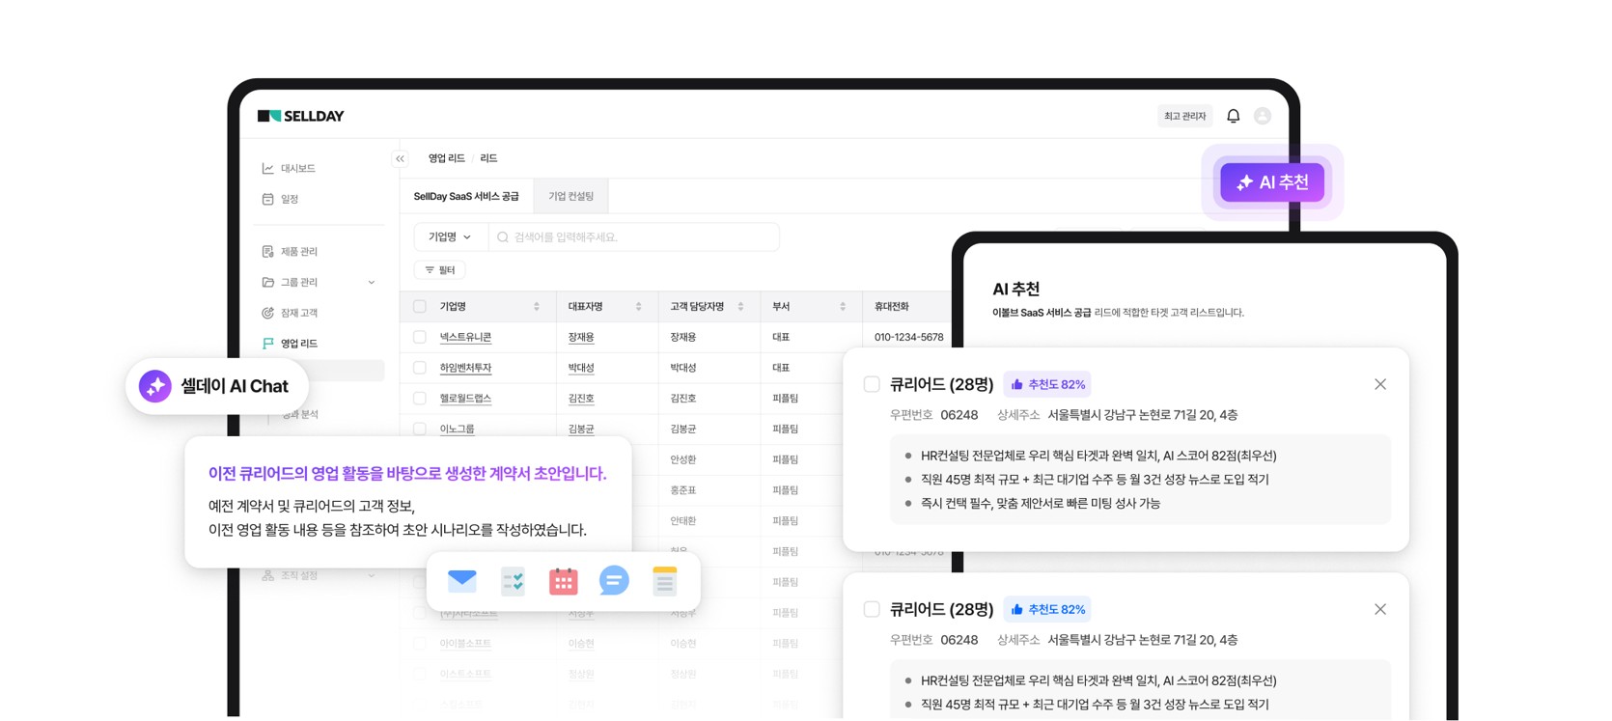Viewport: 1612px width, 721px height.
Task: Open the user profile avatar
Action: click(x=1263, y=116)
